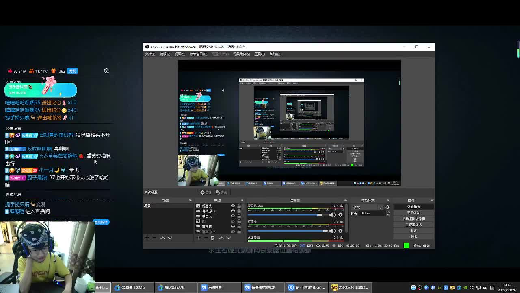The height and width of the screenshot is (293, 520).
Task: Show the hidden image source in the fourth row
Action: (x=233, y=221)
